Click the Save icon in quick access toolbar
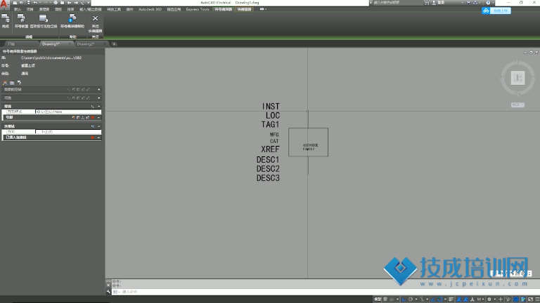The width and height of the screenshot is (540, 303). coord(29,3)
